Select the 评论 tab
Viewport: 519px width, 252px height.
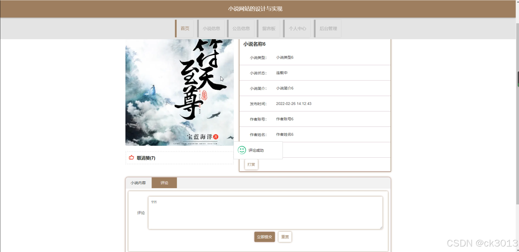pos(164,183)
